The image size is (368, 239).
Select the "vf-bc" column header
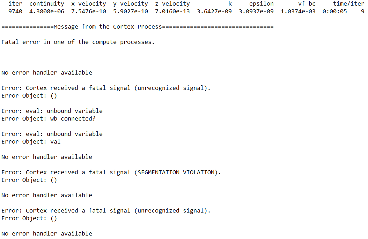(x=307, y=4)
